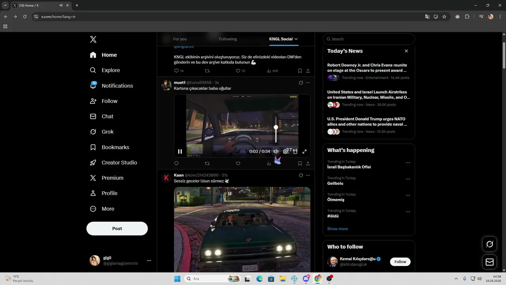
Task: Open Chrome extensions puzzle icon
Action: click(467, 17)
